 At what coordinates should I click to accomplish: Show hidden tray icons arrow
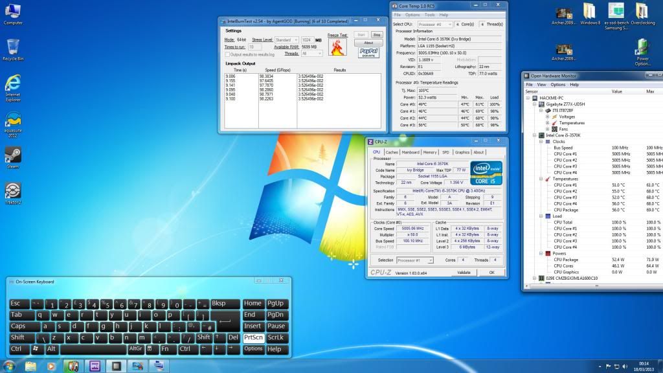click(600, 367)
